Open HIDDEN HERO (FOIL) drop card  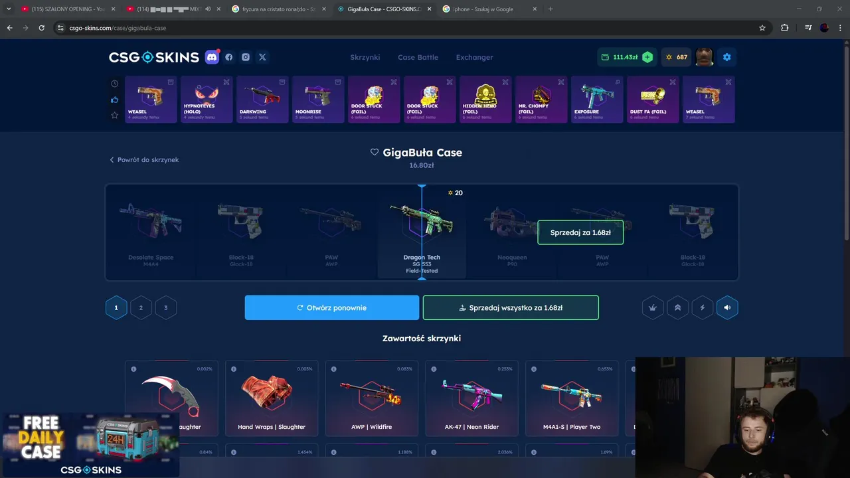(x=485, y=100)
